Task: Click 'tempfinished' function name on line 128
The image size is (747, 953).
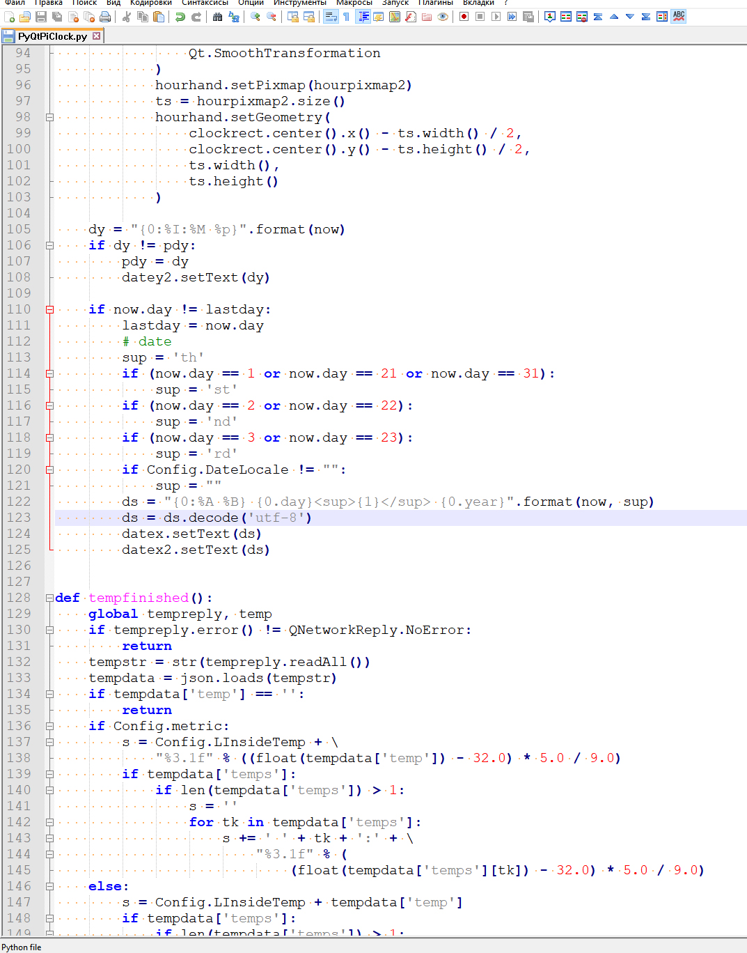Action: tap(139, 598)
